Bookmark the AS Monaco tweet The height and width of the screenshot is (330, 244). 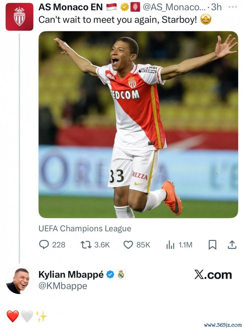pos(212,244)
